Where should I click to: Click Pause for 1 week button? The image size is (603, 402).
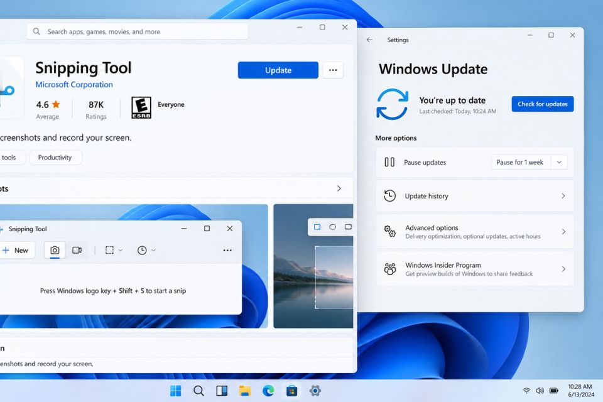[521, 162]
